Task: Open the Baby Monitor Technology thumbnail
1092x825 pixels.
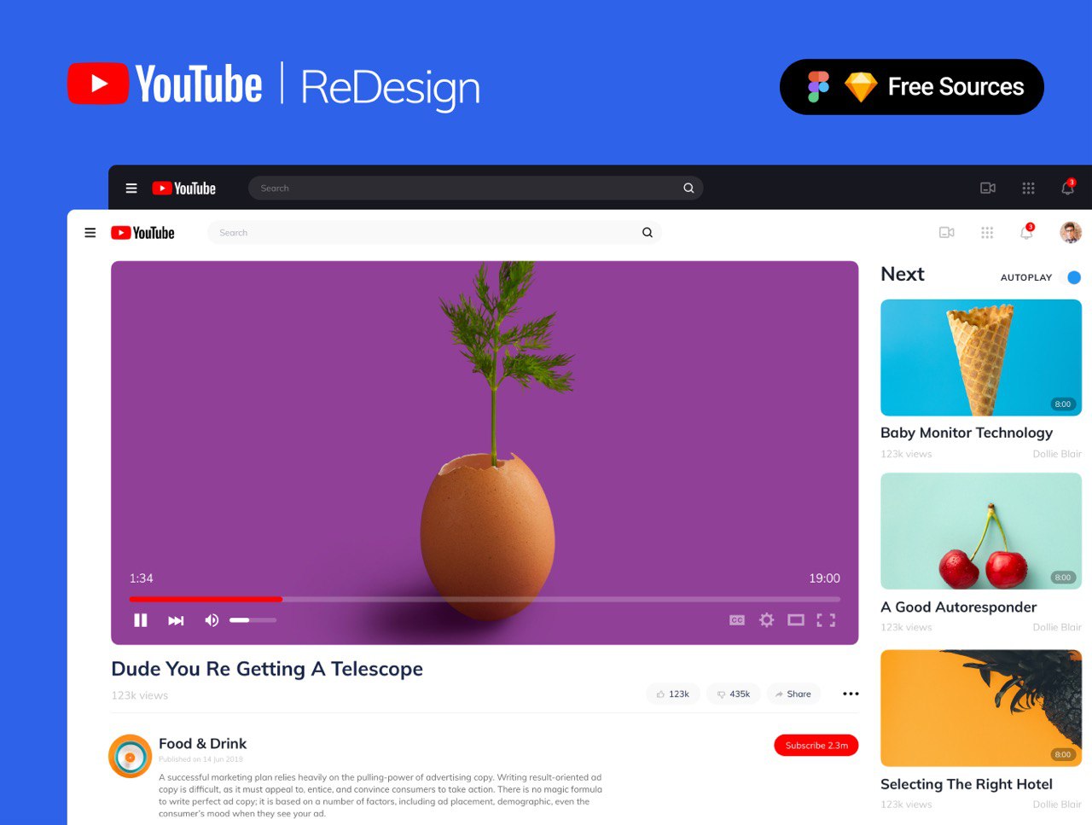Action: pos(981,357)
